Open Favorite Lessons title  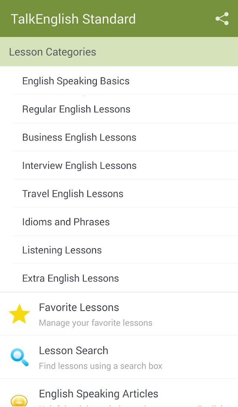(x=79, y=307)
